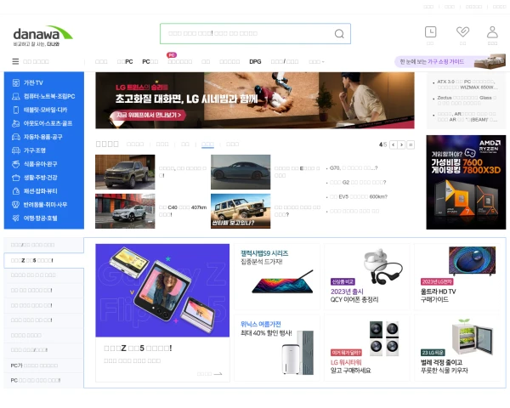Open the Zectus Glass news item
This screenshot has width=510, height=408.
tap(467, 100)
